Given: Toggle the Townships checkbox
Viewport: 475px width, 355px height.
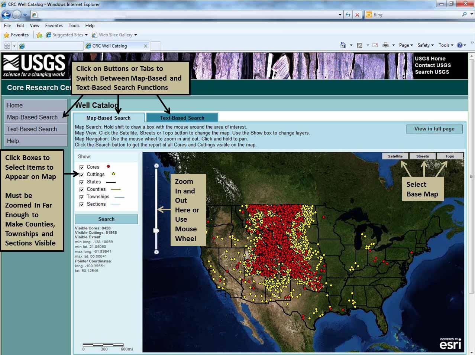Looking at the screenshot, I should click(82, 197).
